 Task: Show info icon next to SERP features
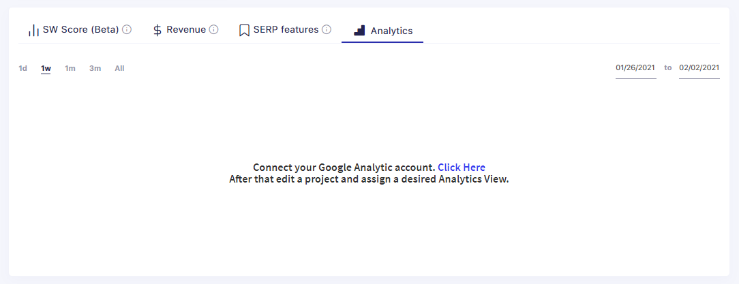pyautogui.click(x=327, y=30)
